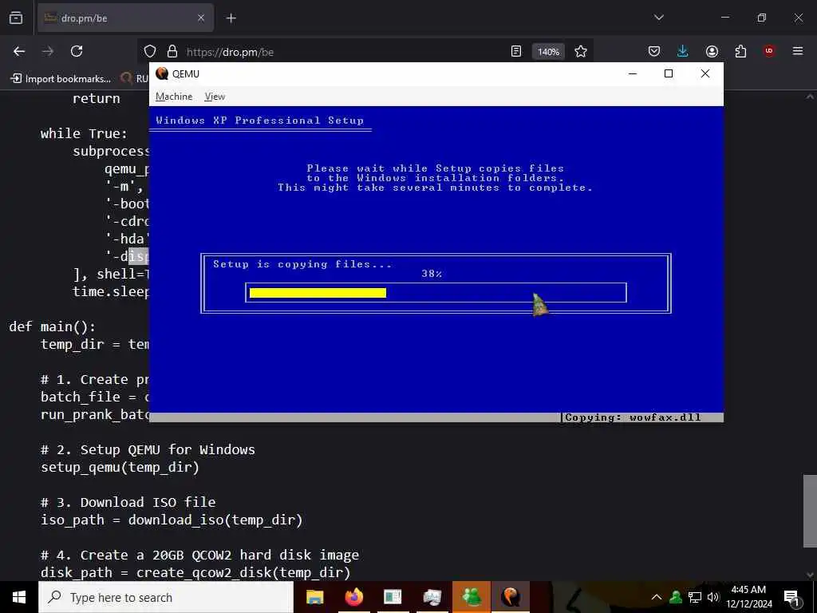
Task: Toggle Reader View in address bar
Action: point(516,51)
